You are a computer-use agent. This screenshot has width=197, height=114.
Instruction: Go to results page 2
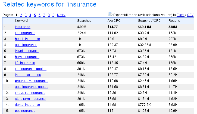21,15
